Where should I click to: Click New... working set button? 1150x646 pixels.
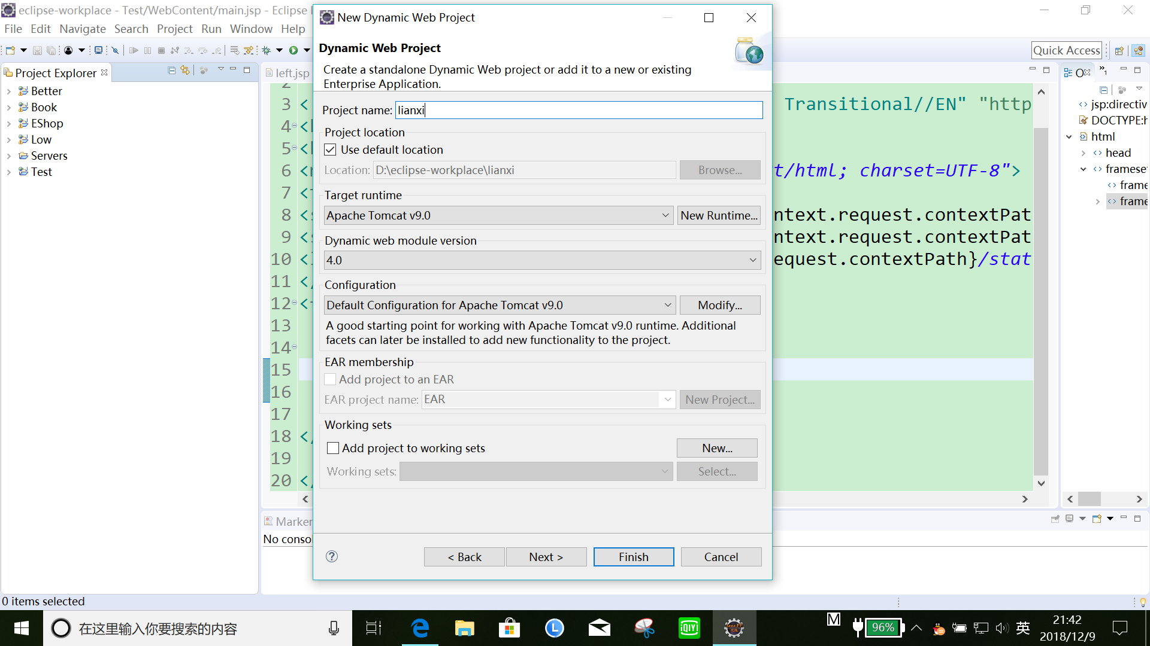tap(717, 448)
